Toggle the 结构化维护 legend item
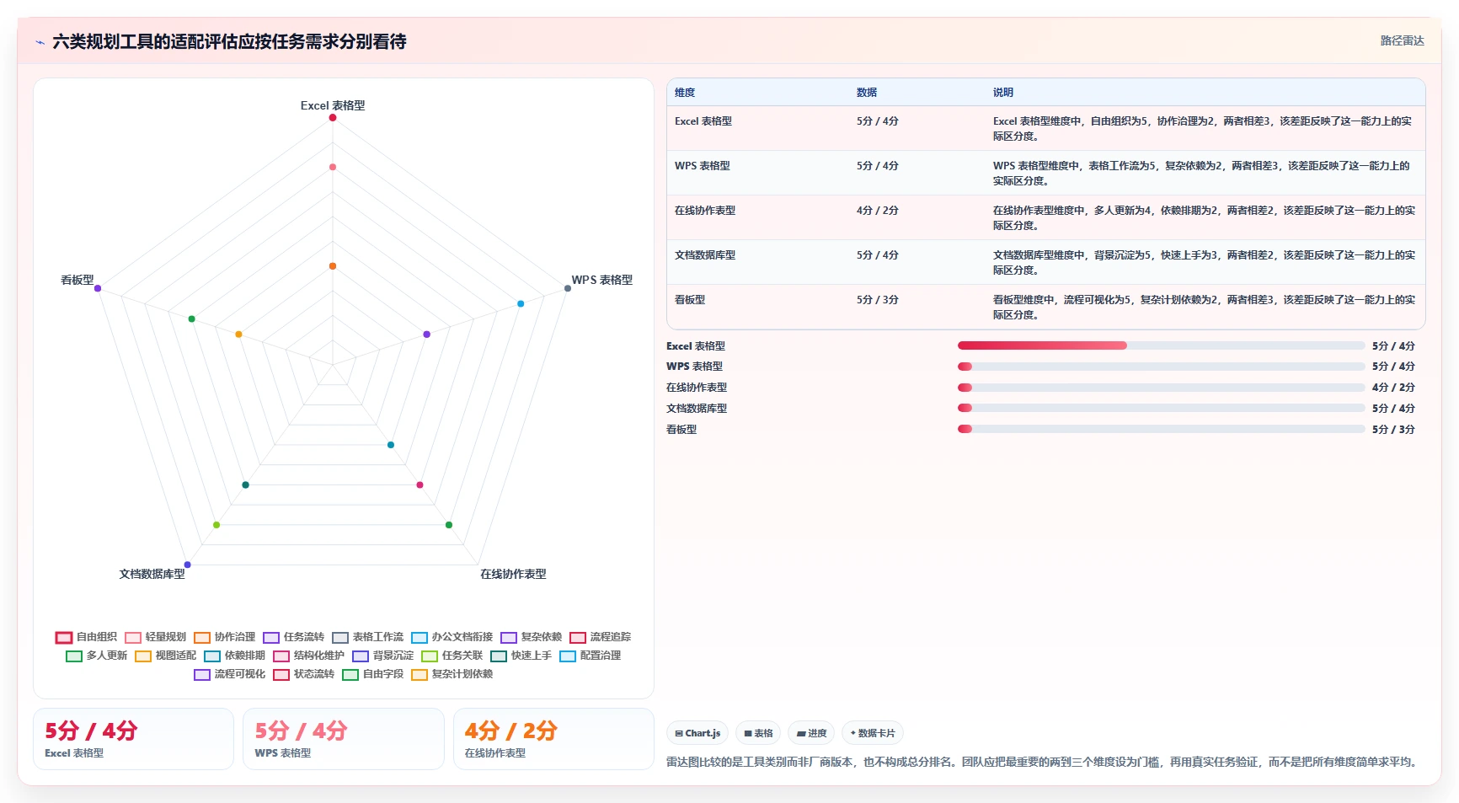This screenshot has width=1459, height=803. click(308, 656)
